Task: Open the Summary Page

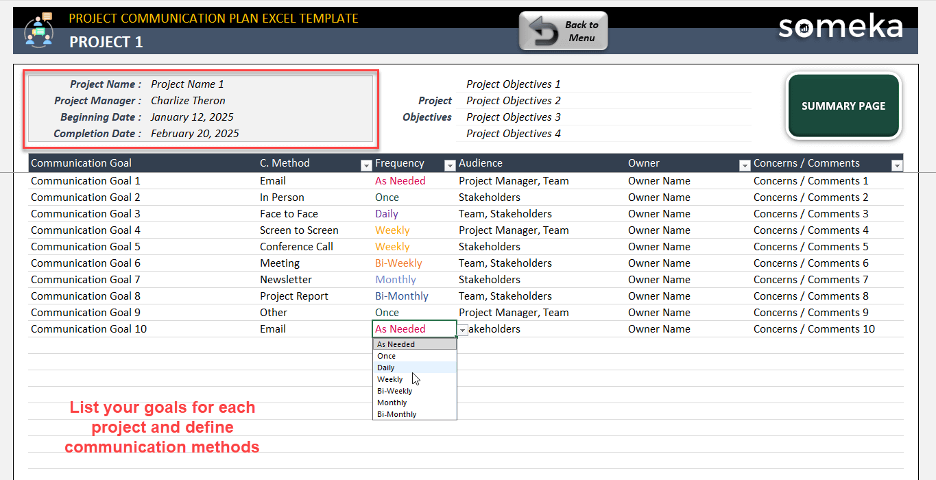Action: tap(843, 106)
